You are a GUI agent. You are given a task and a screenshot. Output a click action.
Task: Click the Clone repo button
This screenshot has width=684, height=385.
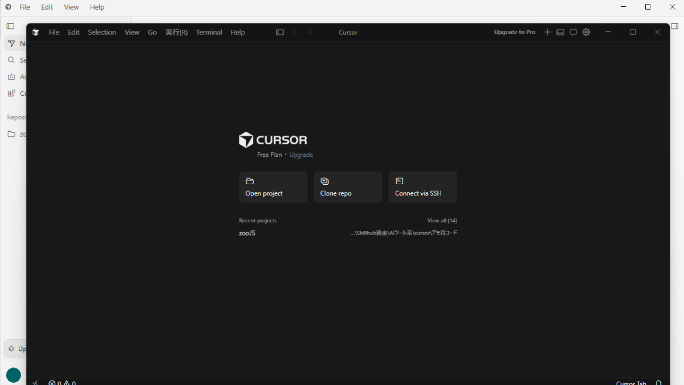click(348, 187)
